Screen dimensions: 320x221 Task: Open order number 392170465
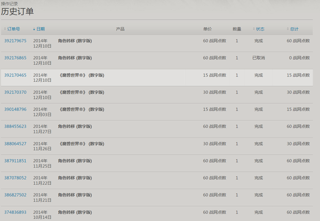[x=15, y=75]
